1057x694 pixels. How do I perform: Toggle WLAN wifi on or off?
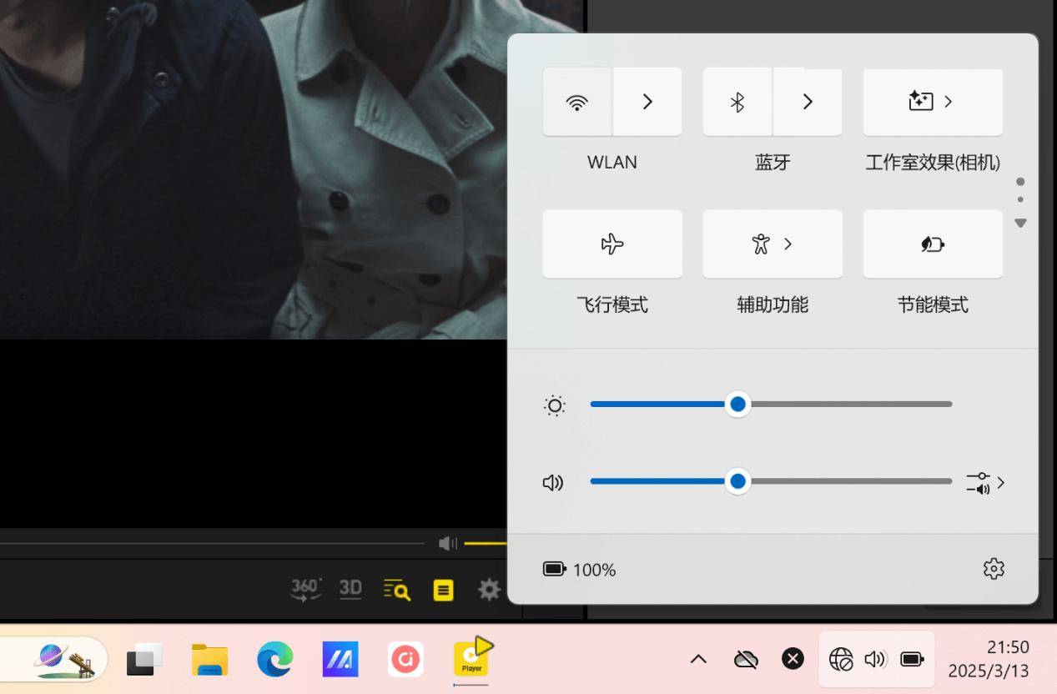coord(577,102)
